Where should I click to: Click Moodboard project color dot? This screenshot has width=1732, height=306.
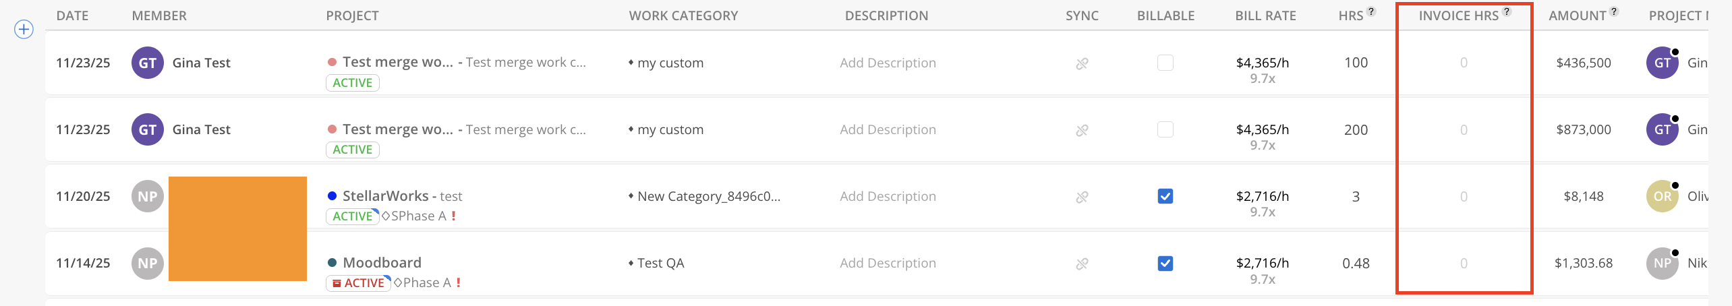click(332, 263)
